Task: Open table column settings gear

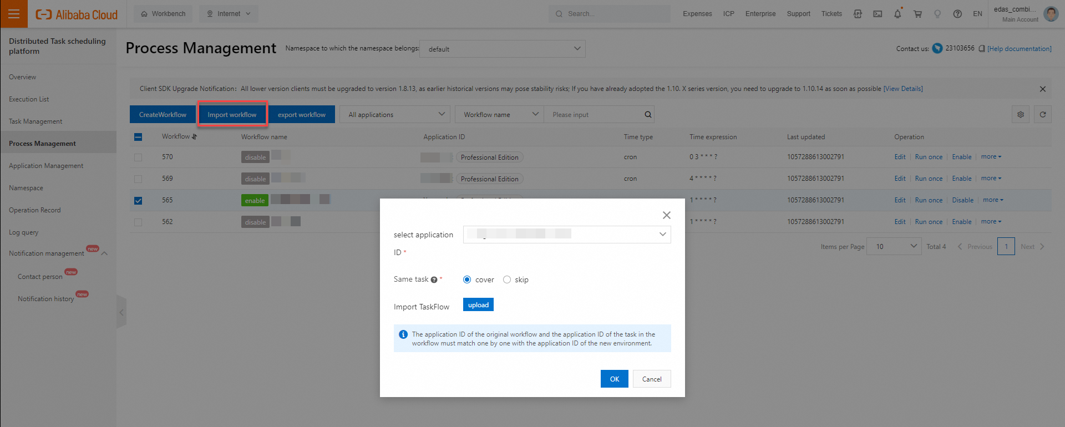Action: tap(1021, 115)
